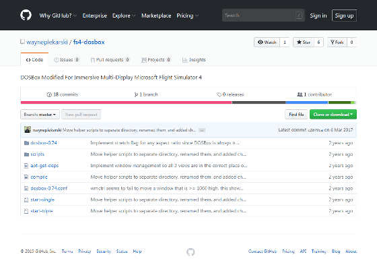Click the Terms footer link

(67, 251)
